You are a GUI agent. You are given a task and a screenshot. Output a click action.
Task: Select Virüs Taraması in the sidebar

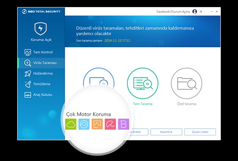41,63
